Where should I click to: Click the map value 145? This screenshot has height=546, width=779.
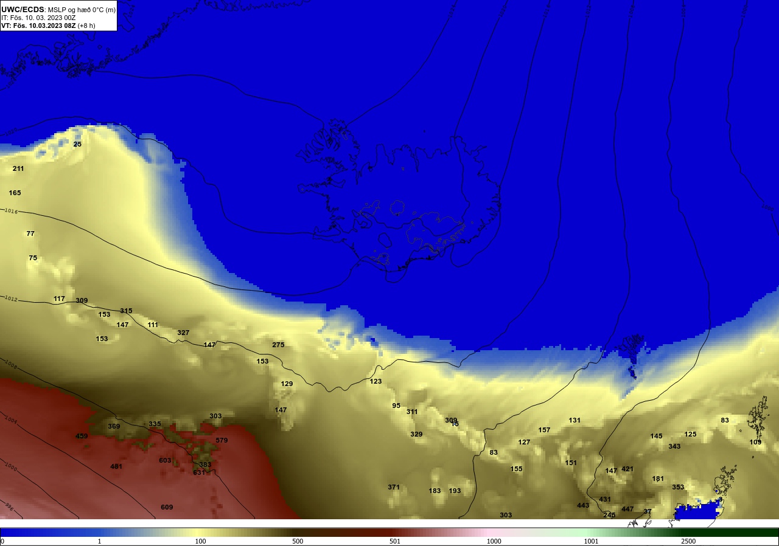[656, 436]
